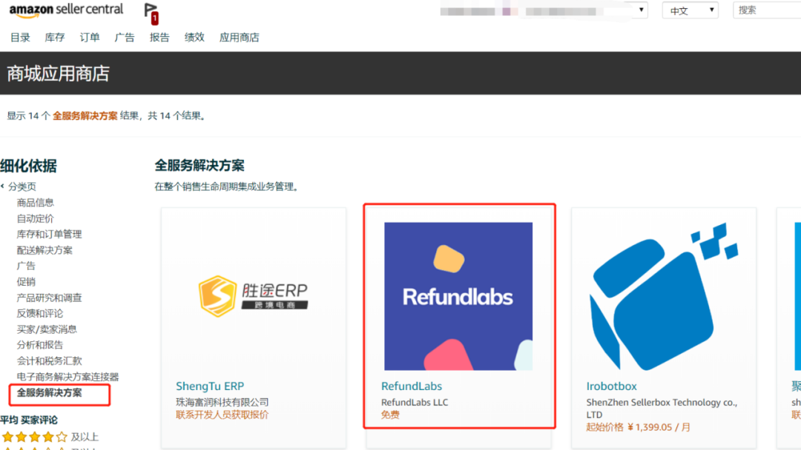Viewport: 801px width, 450px height.
Task: Open the 订单 menu
Action: coord(90,37)
